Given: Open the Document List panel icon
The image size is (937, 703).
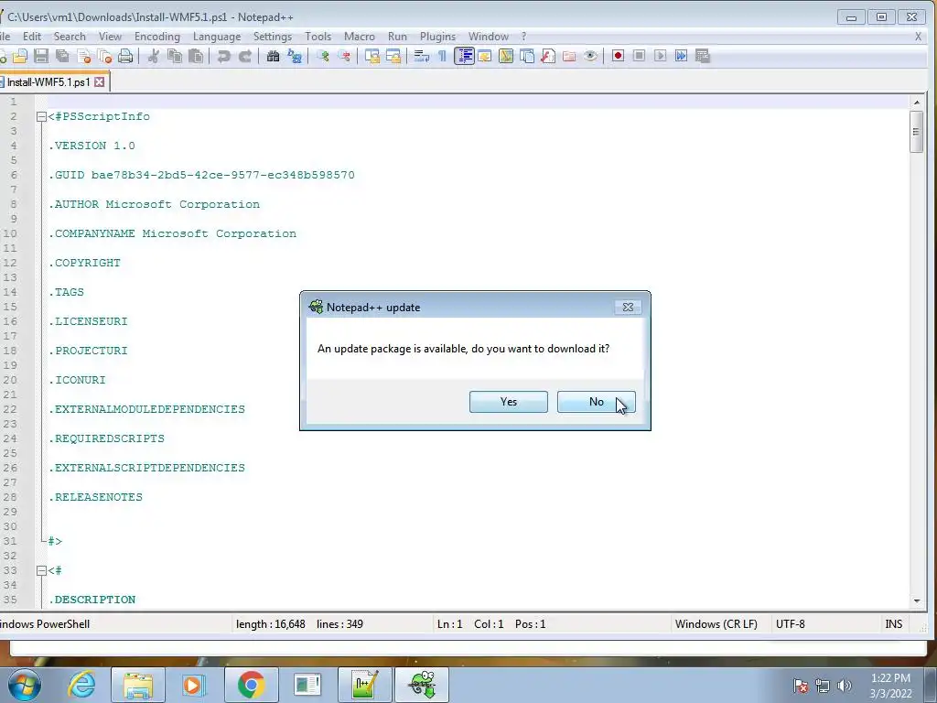Looking at the screenshot, I should pyautogui.click(x=527, y=56).
